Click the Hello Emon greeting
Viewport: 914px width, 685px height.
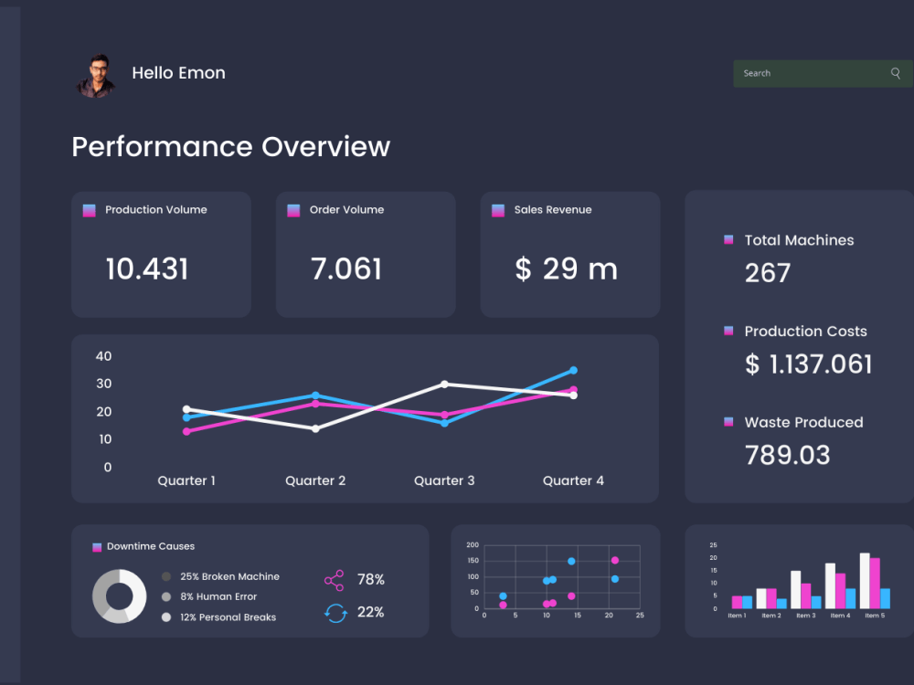click(178, 73)
